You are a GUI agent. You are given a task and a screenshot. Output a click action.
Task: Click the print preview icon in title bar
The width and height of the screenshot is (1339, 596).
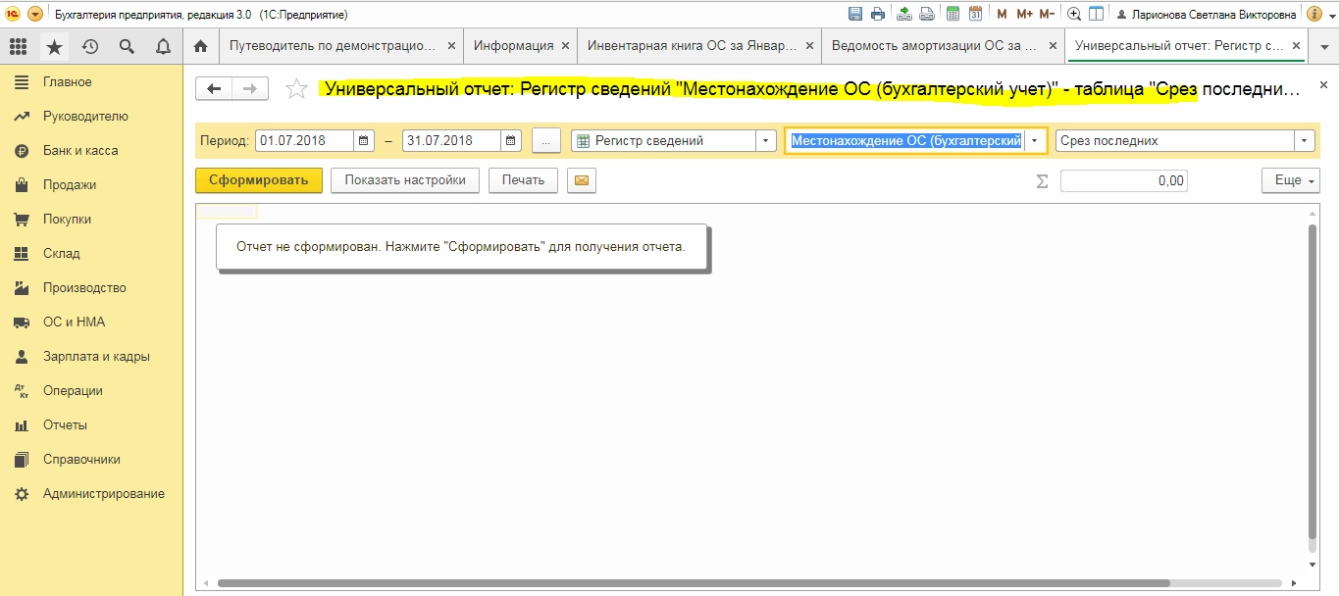click(x=926, y=14)
